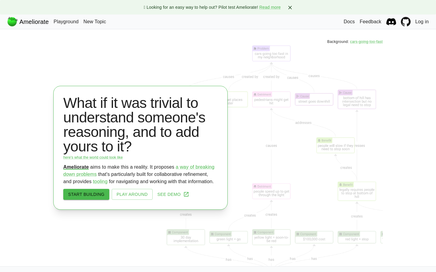
Task: Select Benefit node "people will slow if they need to stop soon"
Action: [x=335, y=145]
